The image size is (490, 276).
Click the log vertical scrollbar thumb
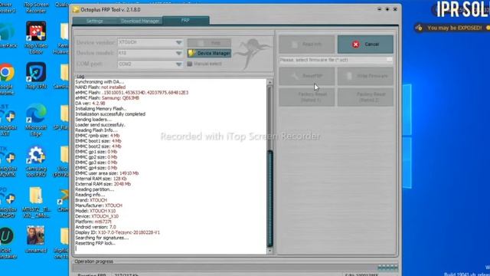click(270, 199)
